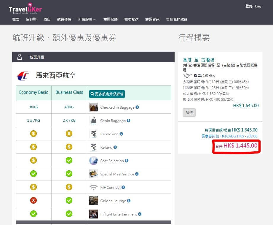Open the 機票 menu item
The image size is (273, 225).
[16, 20]
